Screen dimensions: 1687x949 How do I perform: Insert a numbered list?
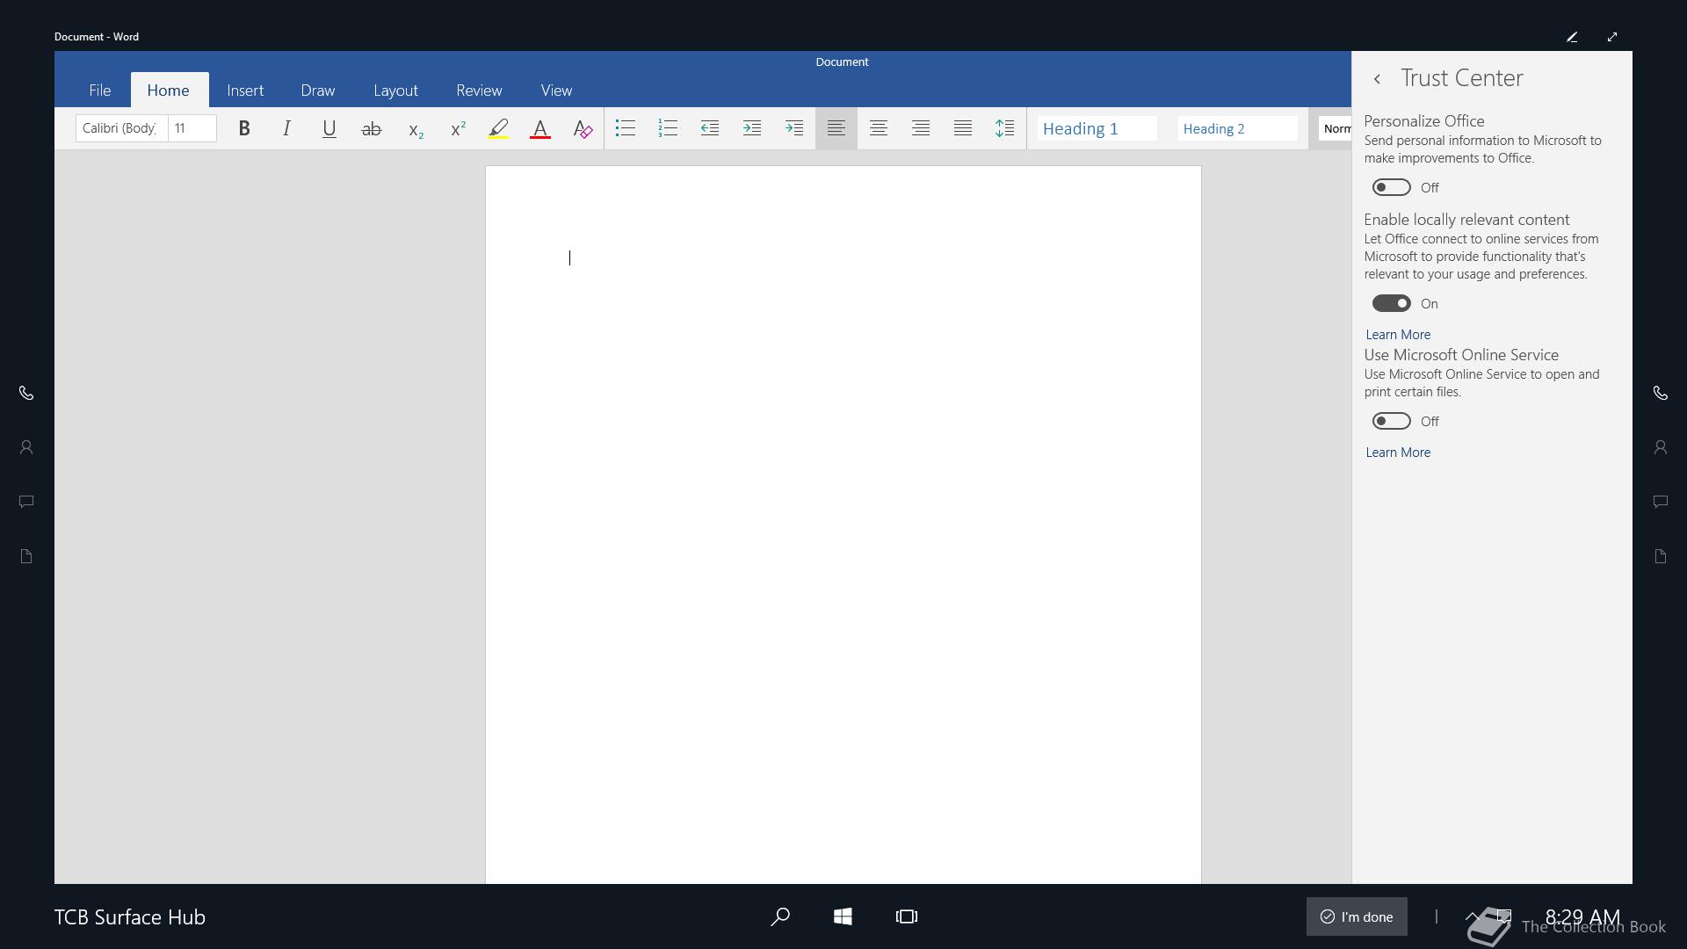(668, 128)
